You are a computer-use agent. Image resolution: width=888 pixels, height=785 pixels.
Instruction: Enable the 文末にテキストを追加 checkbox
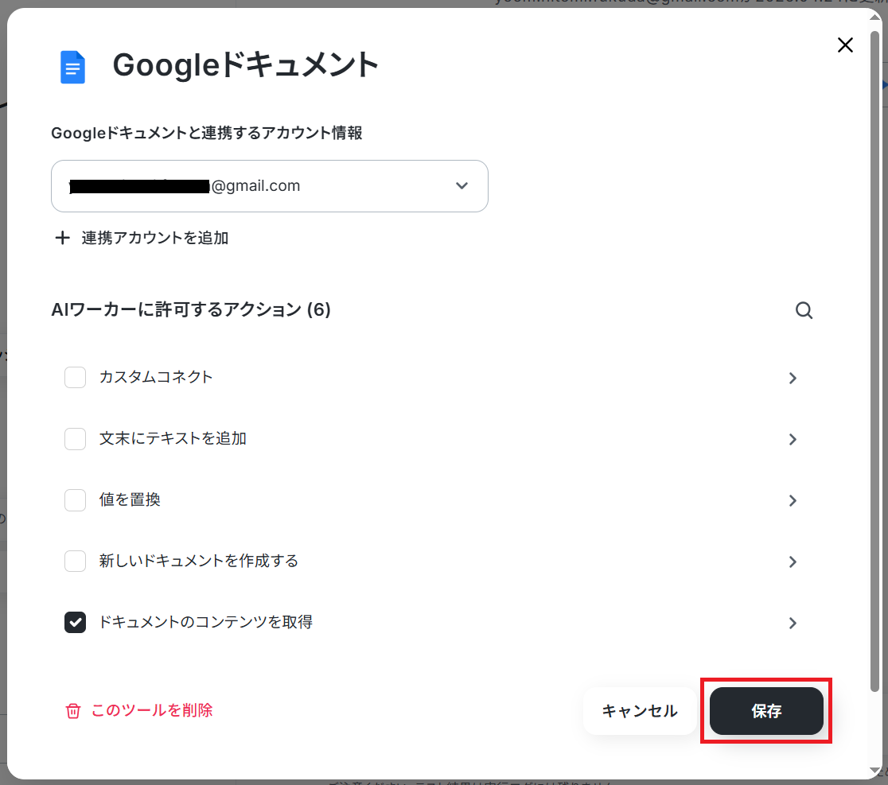click(76, 438)
